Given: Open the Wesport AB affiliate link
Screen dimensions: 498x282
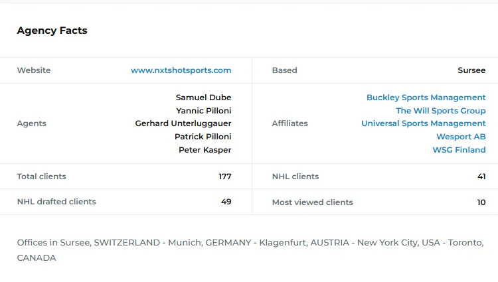Looking at the screenshot, I should click(x=461, y=137).
